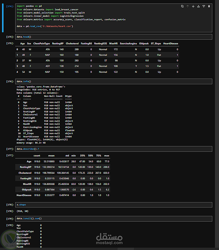Click the RangeIndex: 918 entries line
Viewport: 219px width, 250px height.
38,90
